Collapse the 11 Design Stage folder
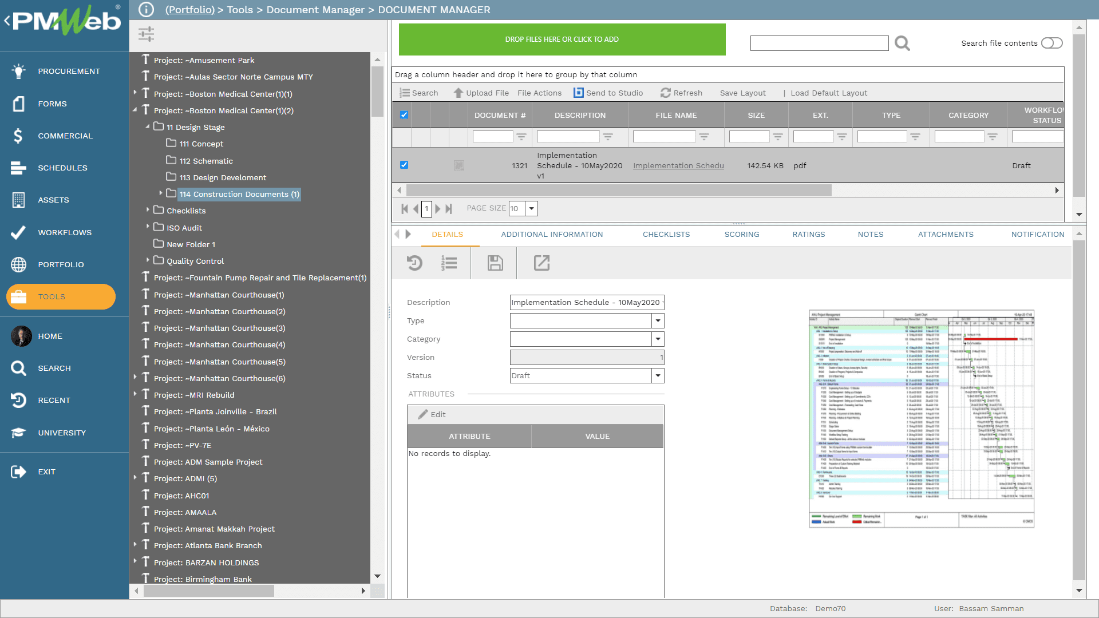 148,126
